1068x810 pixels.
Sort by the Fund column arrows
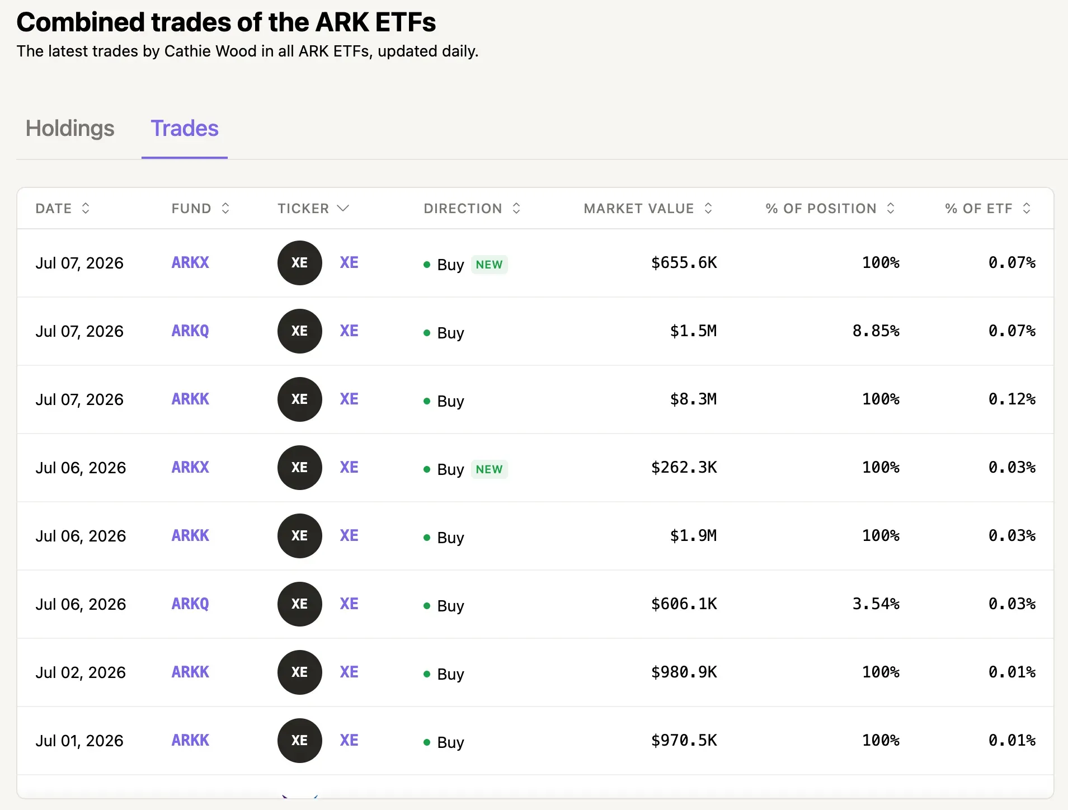click(225, 208)
